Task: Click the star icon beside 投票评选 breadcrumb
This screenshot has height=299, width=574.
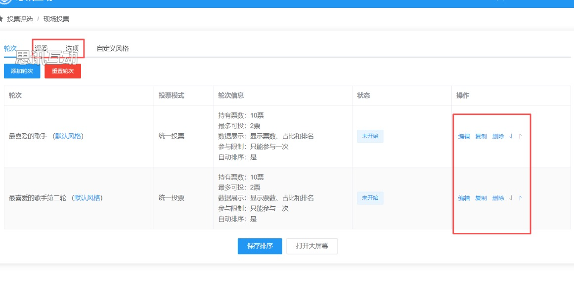Action: click(x=1, y=19)
